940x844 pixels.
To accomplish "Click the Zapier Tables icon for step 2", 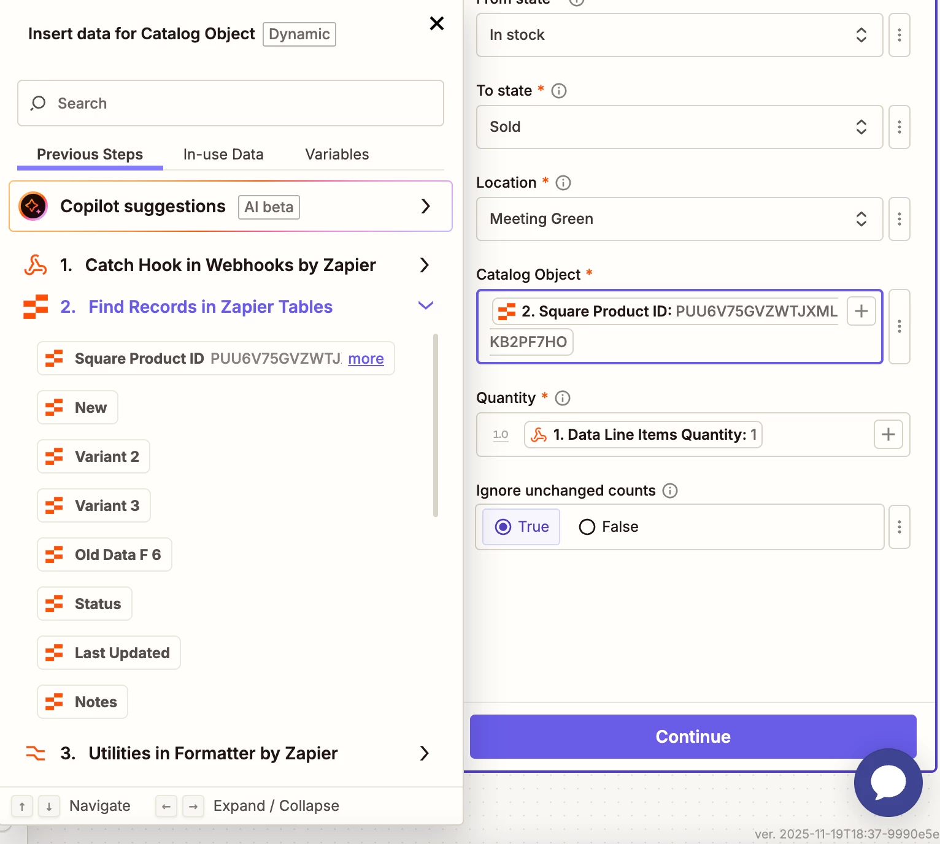I will (36, 307).
